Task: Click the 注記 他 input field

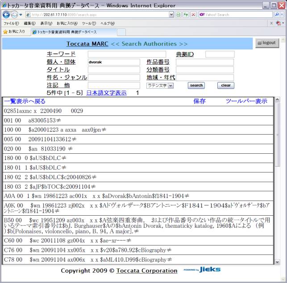Action: click(x=114, y=86)
